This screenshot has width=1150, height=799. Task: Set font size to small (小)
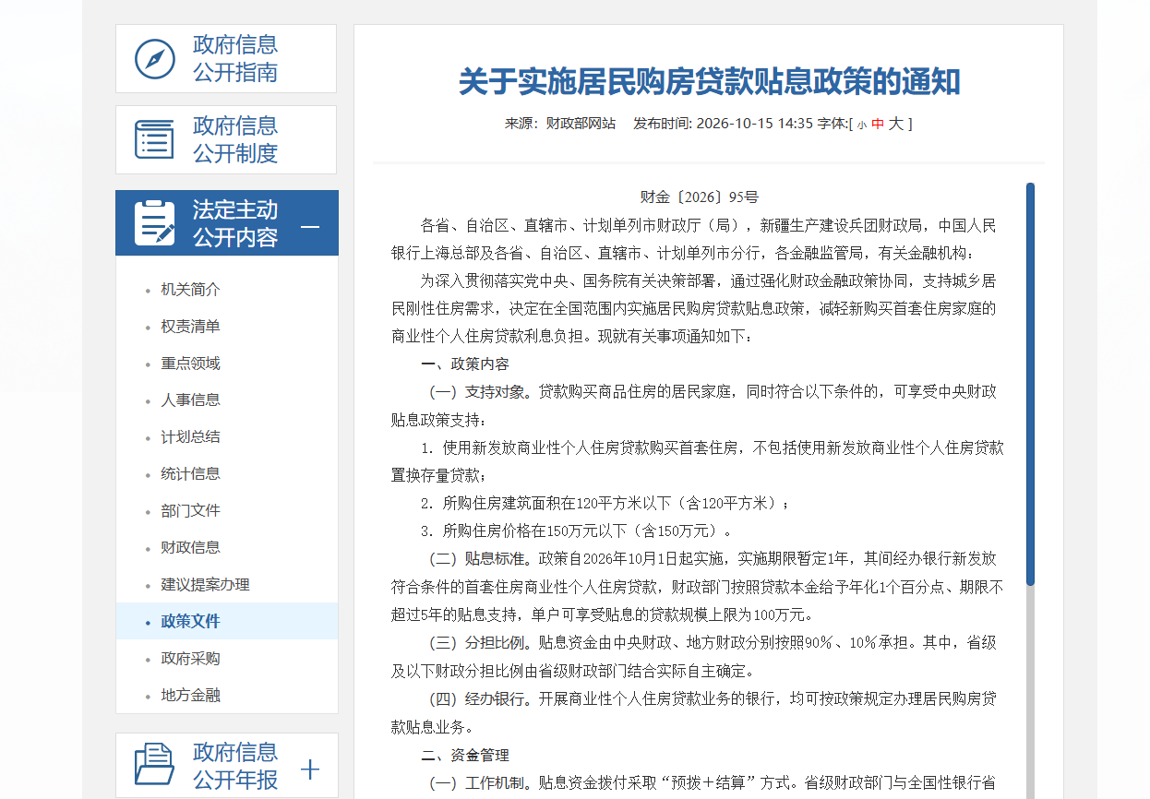[x=861, y=125]
